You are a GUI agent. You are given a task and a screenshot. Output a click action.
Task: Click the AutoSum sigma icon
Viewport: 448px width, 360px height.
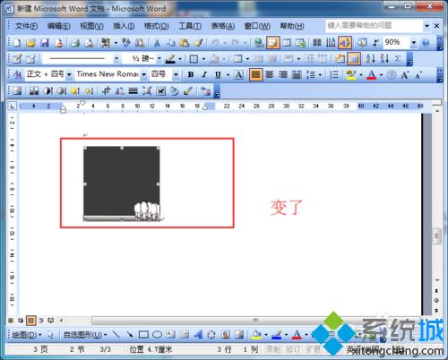point(398,59)
